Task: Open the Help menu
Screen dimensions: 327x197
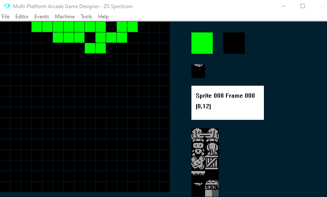Action: pos(103,17)
